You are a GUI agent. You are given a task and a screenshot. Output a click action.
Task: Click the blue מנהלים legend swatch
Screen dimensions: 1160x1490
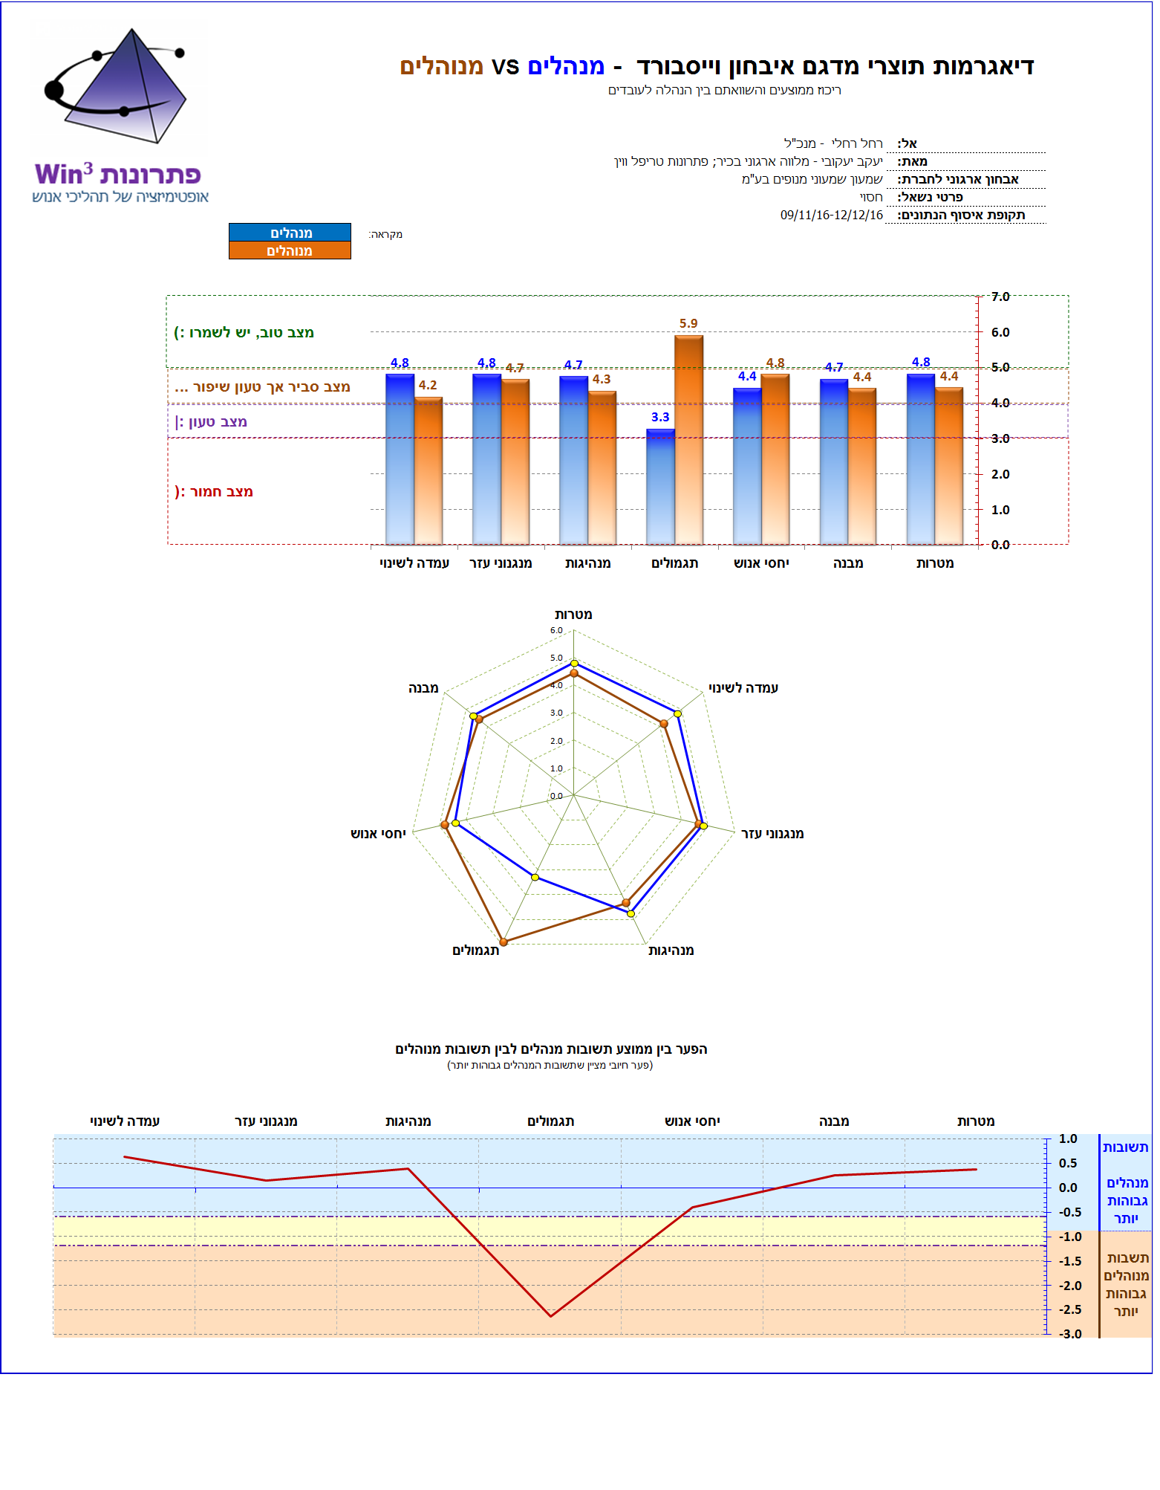290,233
